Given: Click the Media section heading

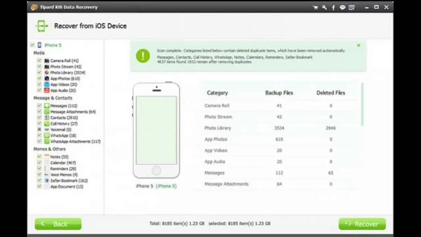Looking at the screenshot, I should [39, 53].
